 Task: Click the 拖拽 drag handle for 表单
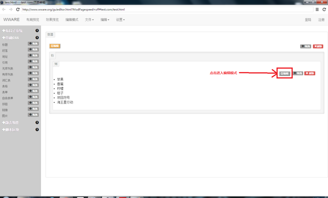pyautogui.click(x=33, y=91)
